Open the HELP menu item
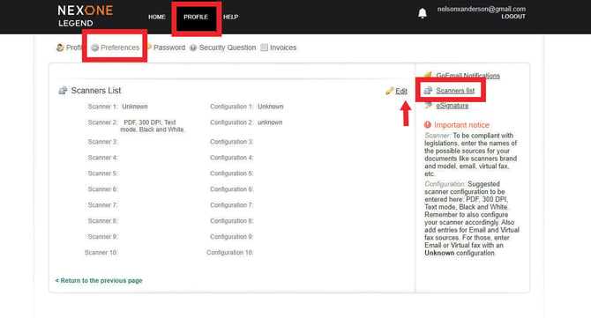 point(231,17)
